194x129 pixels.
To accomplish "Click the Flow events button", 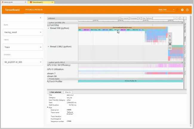I will coord(124,18).
